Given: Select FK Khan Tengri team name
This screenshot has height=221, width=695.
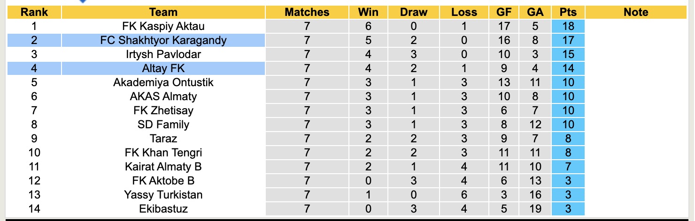Looking at the screenshot, I should [x=163, y=153].
